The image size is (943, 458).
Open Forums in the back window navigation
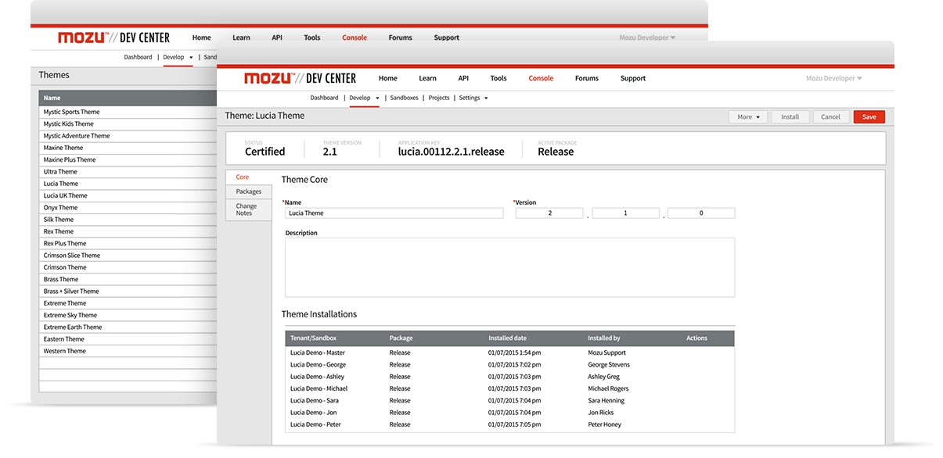pos(401,38)
